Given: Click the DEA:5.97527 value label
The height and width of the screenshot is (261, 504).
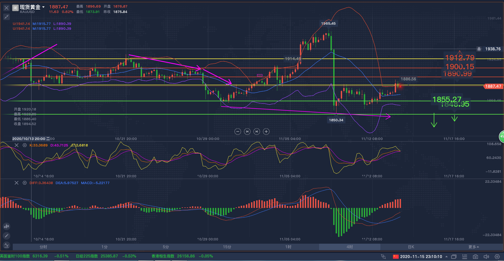Looking at the screenshot, I should point(67,183).
